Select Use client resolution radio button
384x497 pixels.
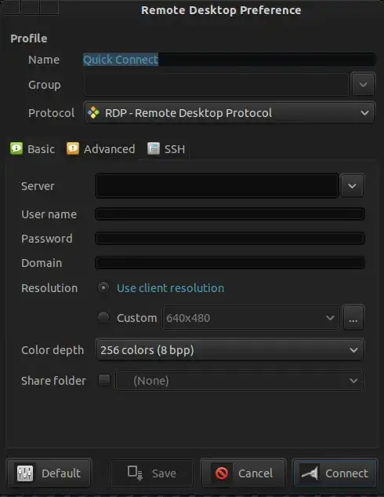point(103,288)
